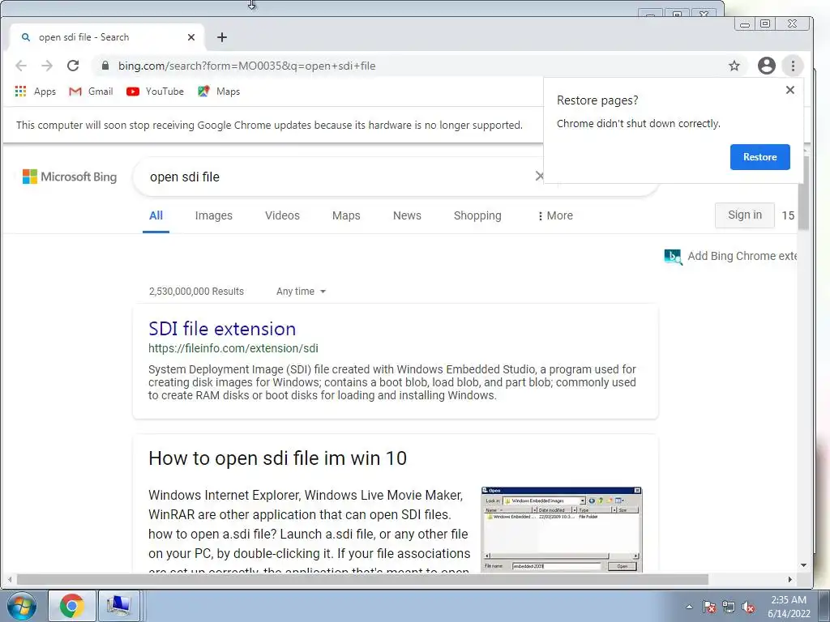830x622 pixels.
Task: Click the 2,530,000,000 Results text
Action: click(196, 292)
